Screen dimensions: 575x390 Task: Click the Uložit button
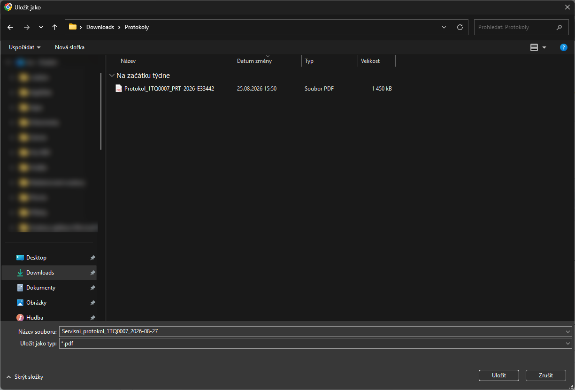499,375
